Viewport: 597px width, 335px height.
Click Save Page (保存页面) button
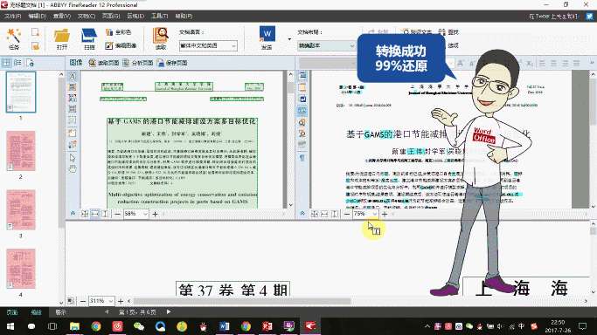172,63
